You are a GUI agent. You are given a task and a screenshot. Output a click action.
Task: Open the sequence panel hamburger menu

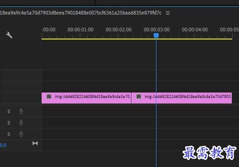[x=168, y=13]
